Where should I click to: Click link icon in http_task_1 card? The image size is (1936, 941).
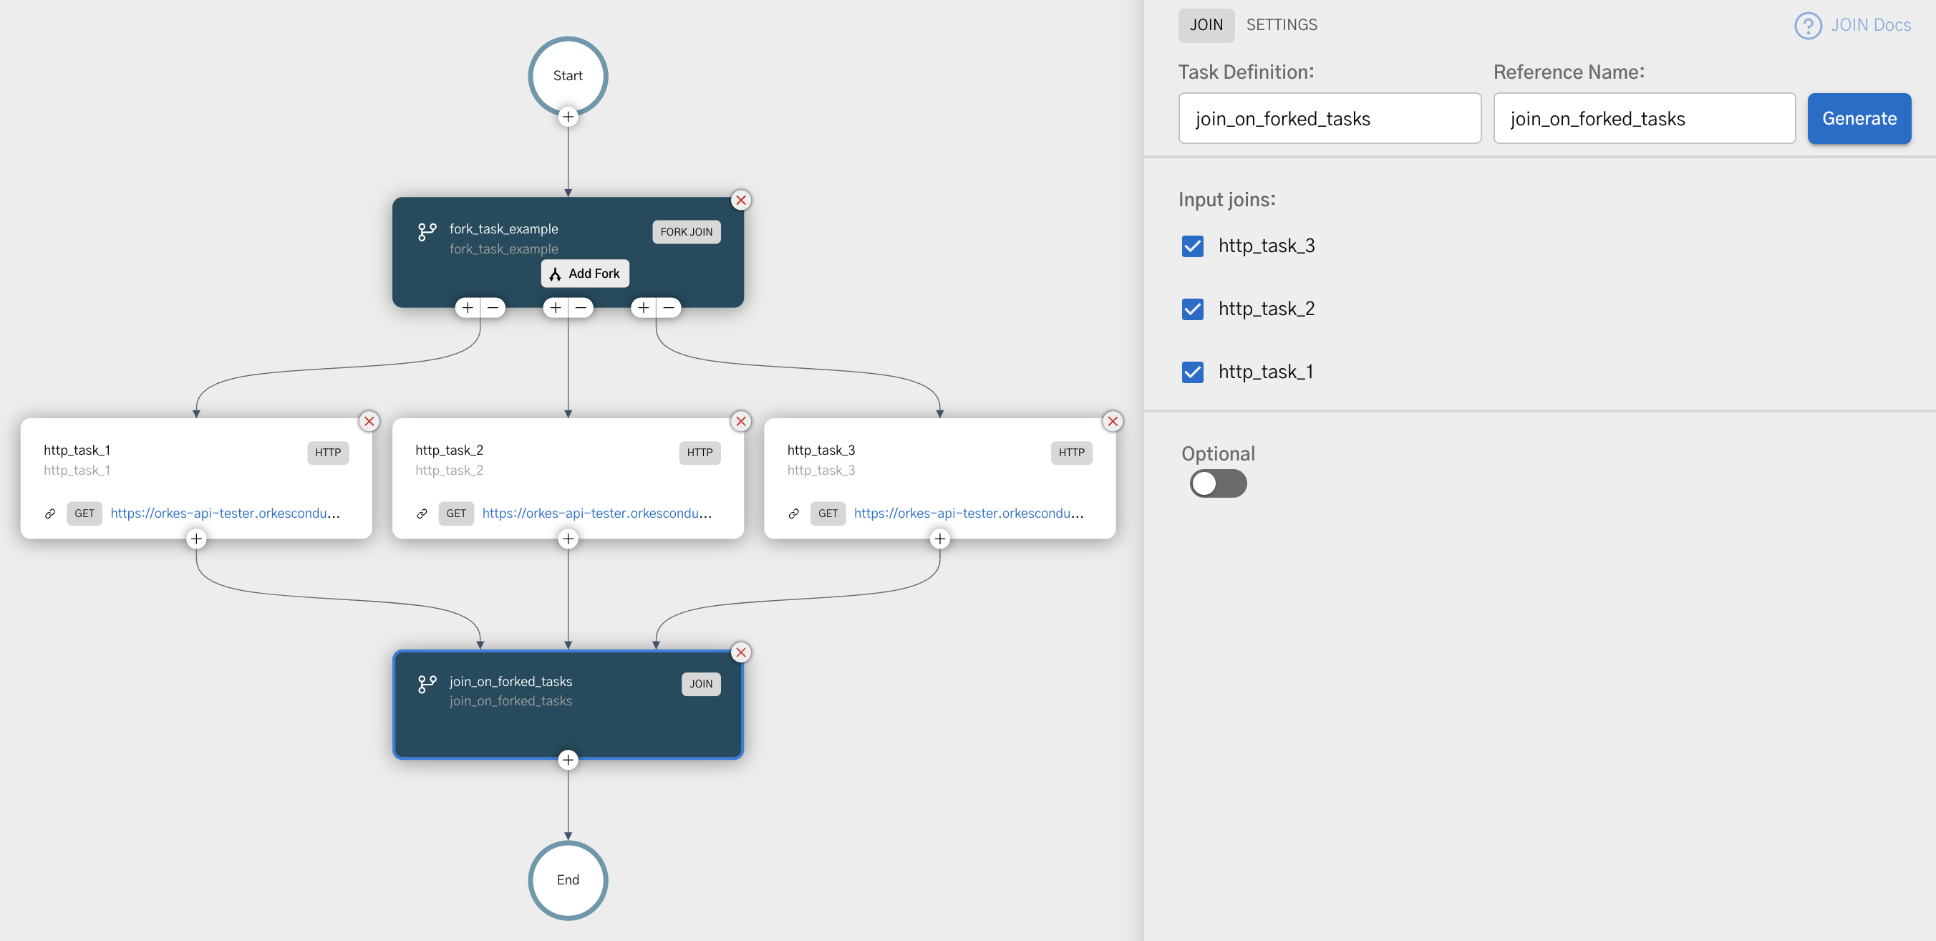pos(50,513)
